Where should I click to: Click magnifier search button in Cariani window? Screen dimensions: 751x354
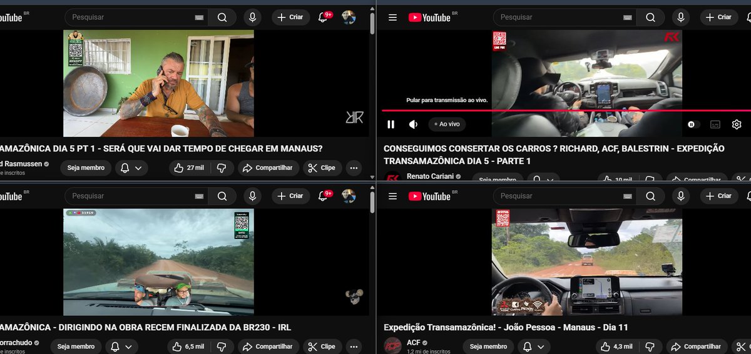[650, 18]
